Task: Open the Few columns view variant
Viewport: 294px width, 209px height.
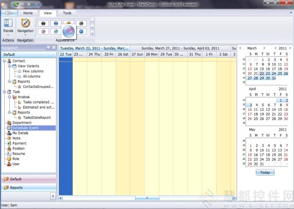Action: coord(33,71)
